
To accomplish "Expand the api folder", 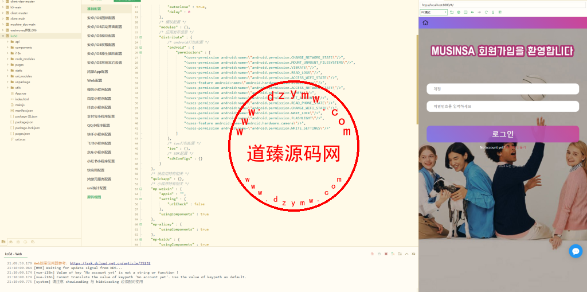I will click(x=7, y=42).
